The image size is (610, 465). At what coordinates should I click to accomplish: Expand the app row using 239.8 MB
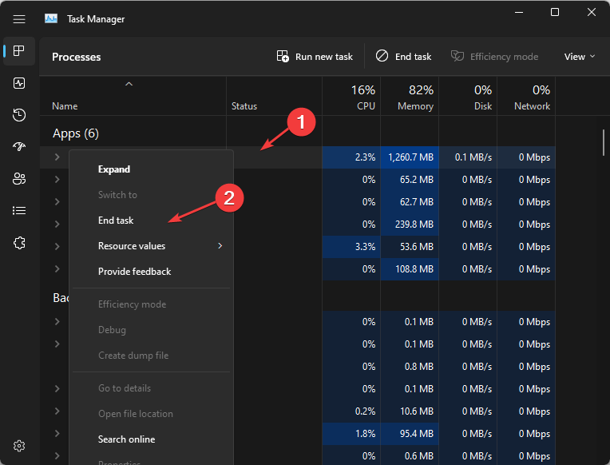tap(57, 224)
